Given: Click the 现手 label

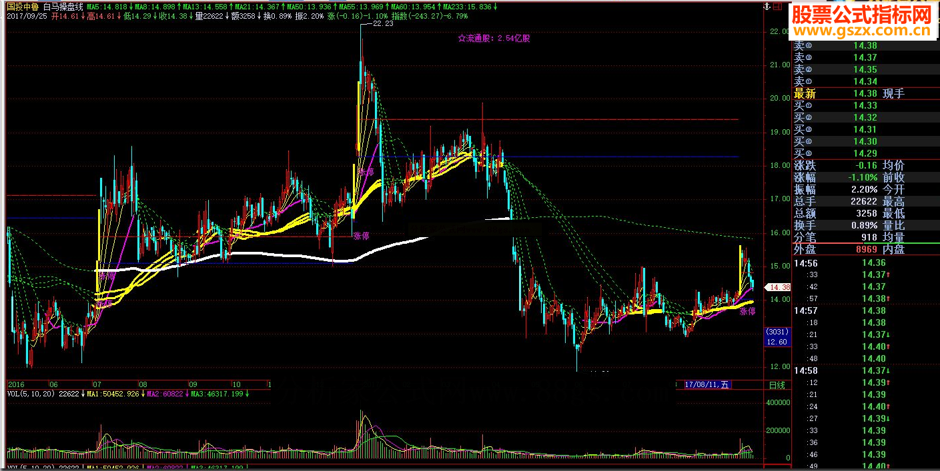Looking at the screenshot, I should [x=893, y=94].
